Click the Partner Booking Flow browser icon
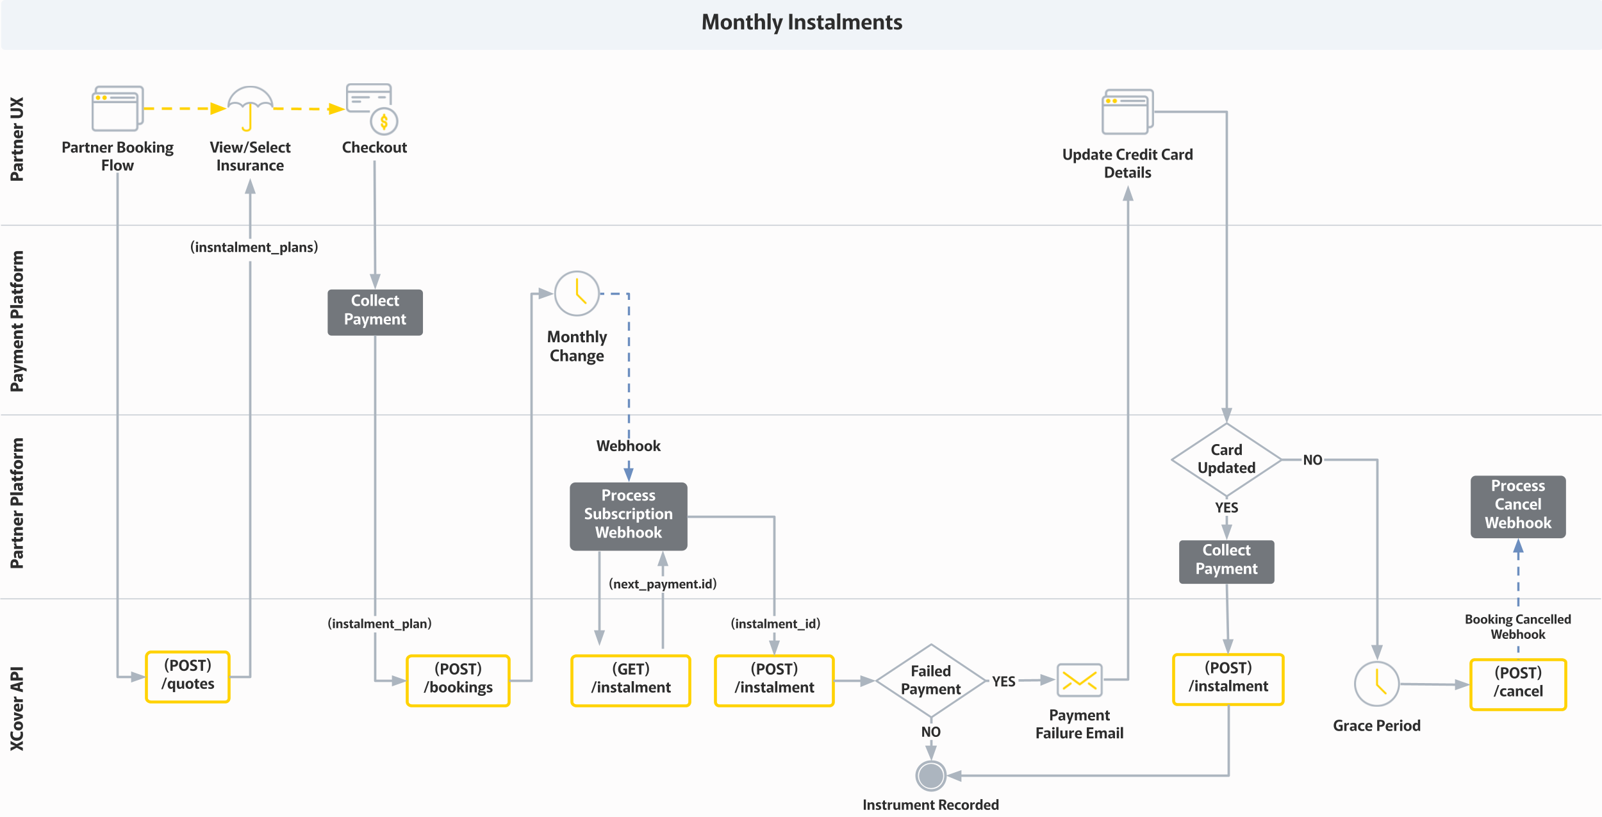The width and height of the screenshot is (1602, 817). point(117,108)
